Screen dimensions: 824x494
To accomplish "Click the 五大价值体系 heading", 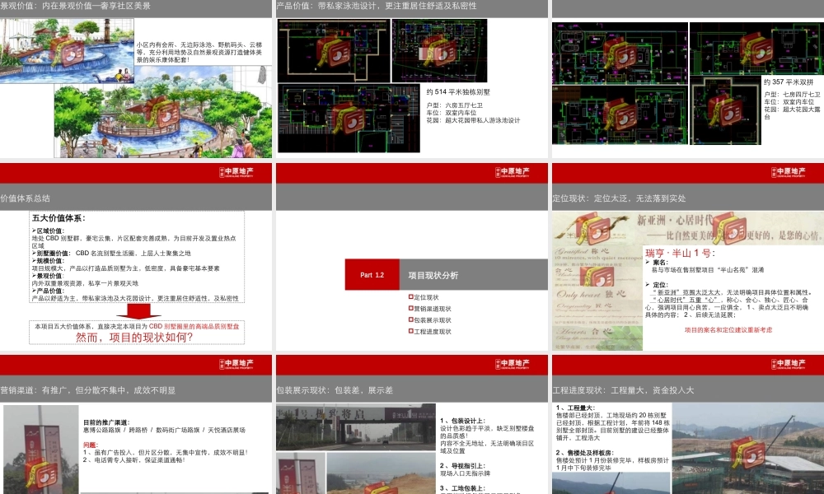I will (59, 218).
